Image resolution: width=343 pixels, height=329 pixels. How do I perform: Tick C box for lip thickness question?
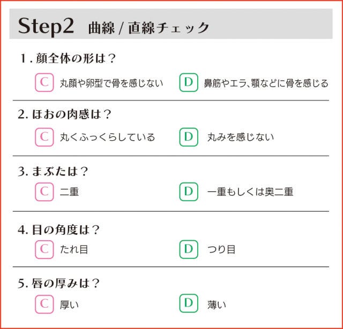[44, 304]
